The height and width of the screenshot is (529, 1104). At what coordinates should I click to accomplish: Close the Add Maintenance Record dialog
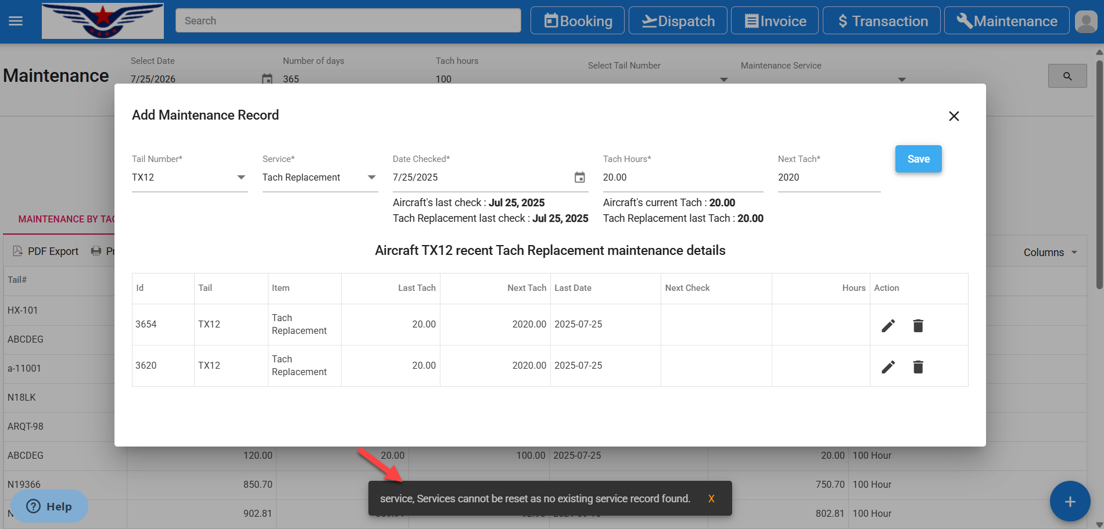click(954, 116)
